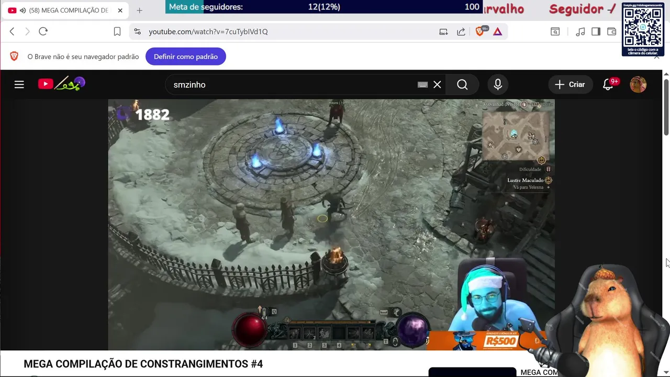
Task: Click the YouTube URL in address bar
Action: pyautogui.click(x=208, y=31)
